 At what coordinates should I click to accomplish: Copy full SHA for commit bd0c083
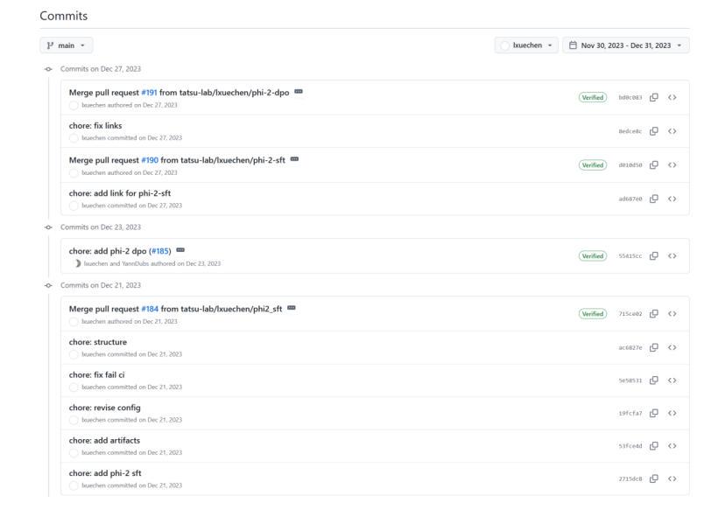click(654, 97)
